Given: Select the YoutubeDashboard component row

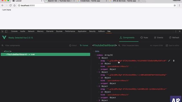Looking at the screenshot, I should (45, 54).
